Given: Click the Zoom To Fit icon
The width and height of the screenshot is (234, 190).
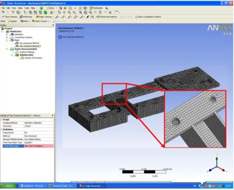Looking at the screenshot, I should (80, 12).
